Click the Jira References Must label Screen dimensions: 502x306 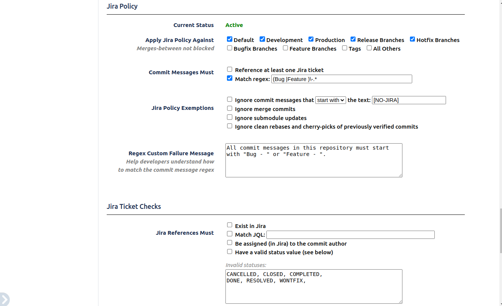click(x=185, y=233)
